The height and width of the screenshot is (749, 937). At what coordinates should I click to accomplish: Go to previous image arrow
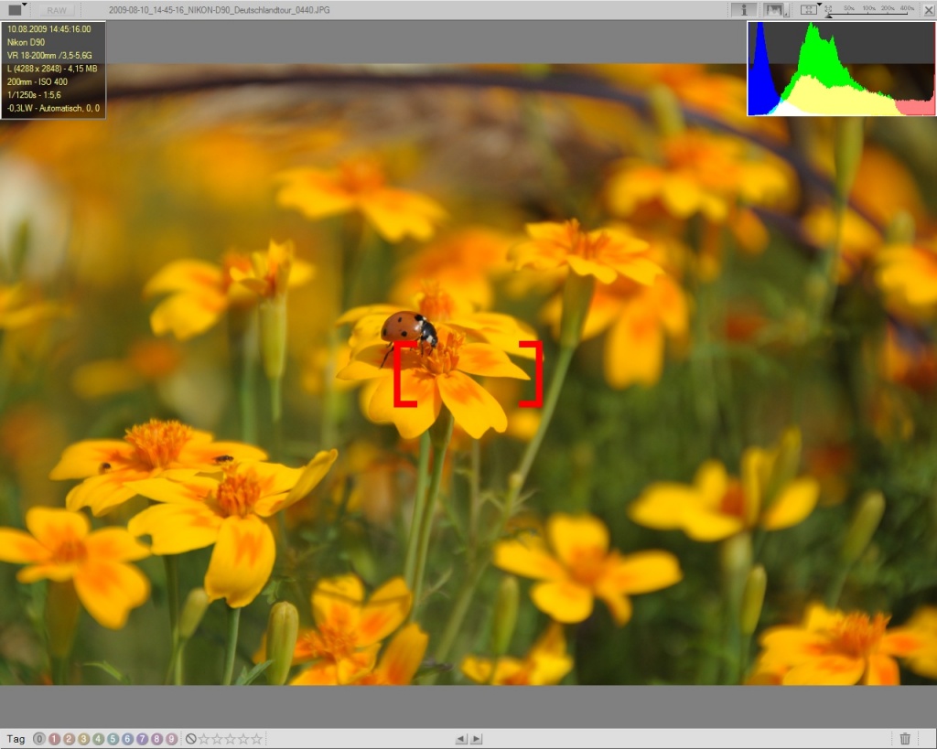click(461, 739)
